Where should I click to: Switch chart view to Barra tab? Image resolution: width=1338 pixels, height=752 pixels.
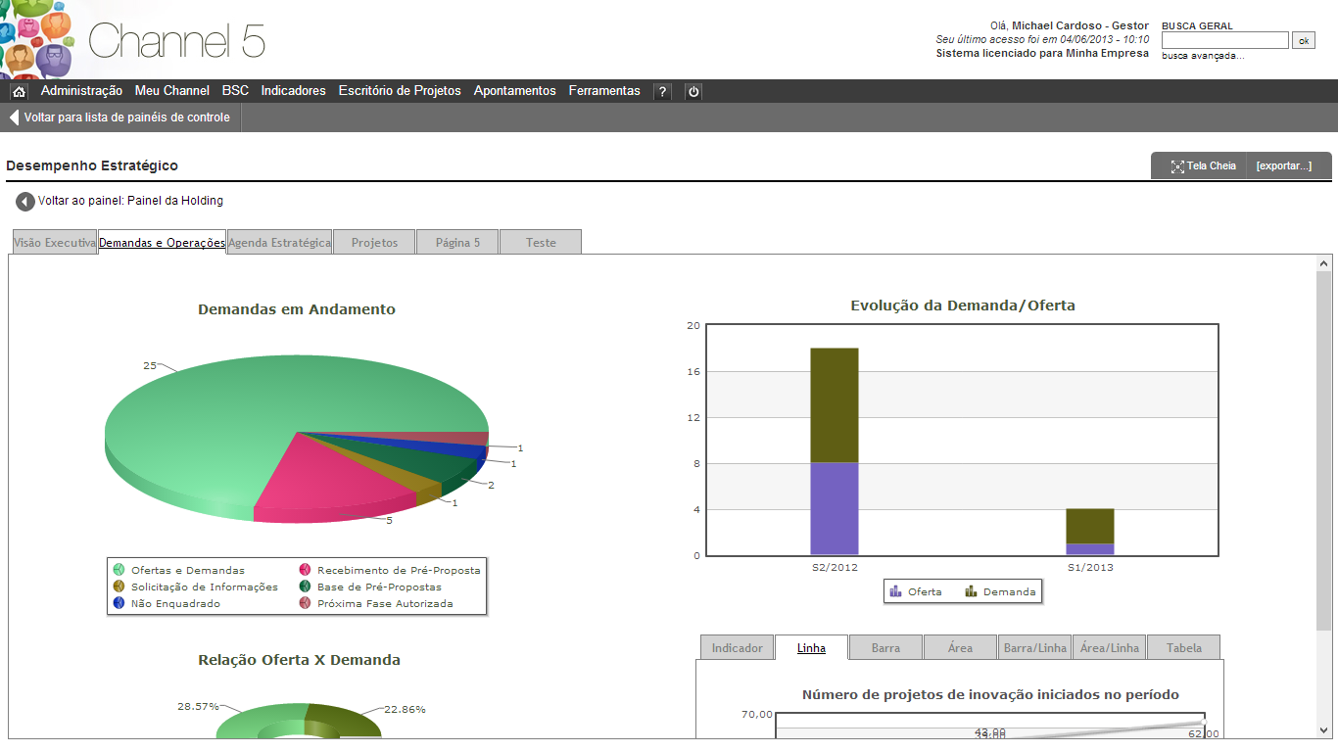[x=885, y=648]
